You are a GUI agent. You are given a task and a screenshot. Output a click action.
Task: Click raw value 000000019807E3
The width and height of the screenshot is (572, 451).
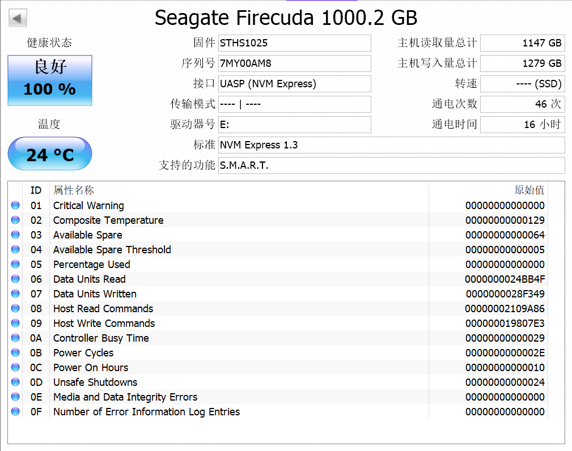click(x=505, y=324)
